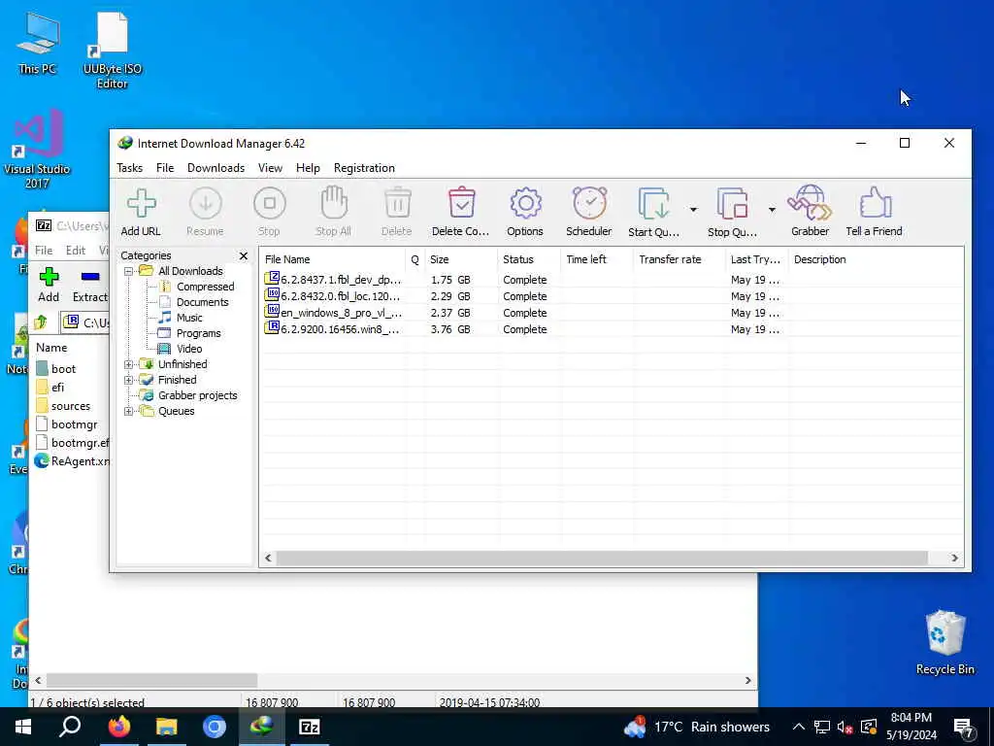This screenshot has height=746, width=994.
Task: Collapse the All Downloads tree node
Action: pos(129,272)
